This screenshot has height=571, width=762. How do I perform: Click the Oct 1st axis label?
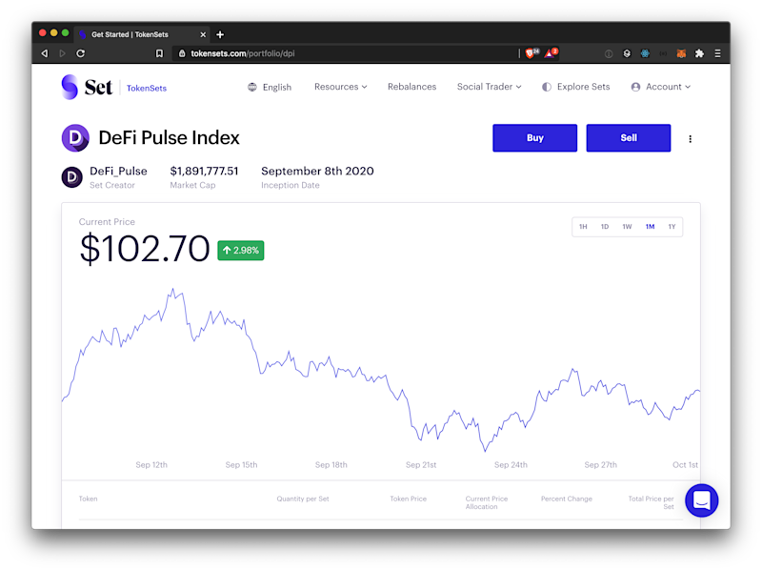[685, 465]
